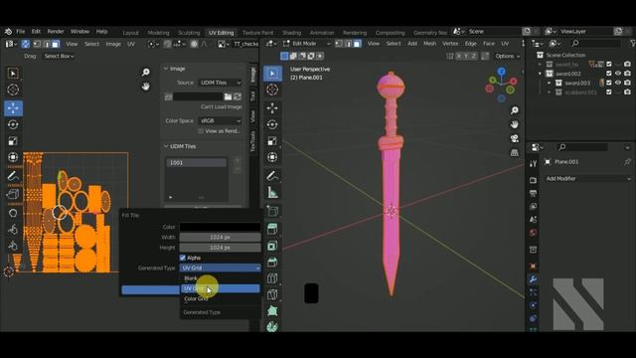
Task: Open the UV editor Image menu
Action: (x=113, y=44)
